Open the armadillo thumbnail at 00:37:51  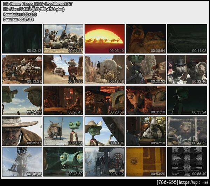[63, 131]
